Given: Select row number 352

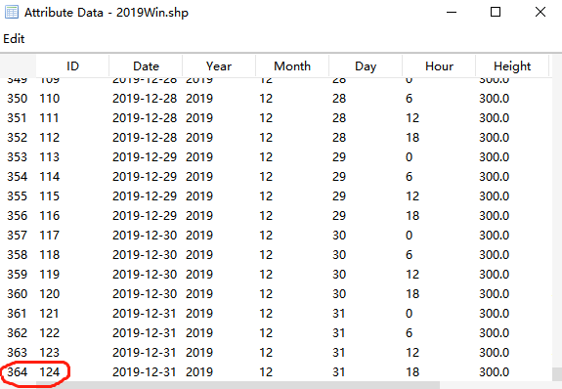Looking at the screenshot, I should click(18, 137).
